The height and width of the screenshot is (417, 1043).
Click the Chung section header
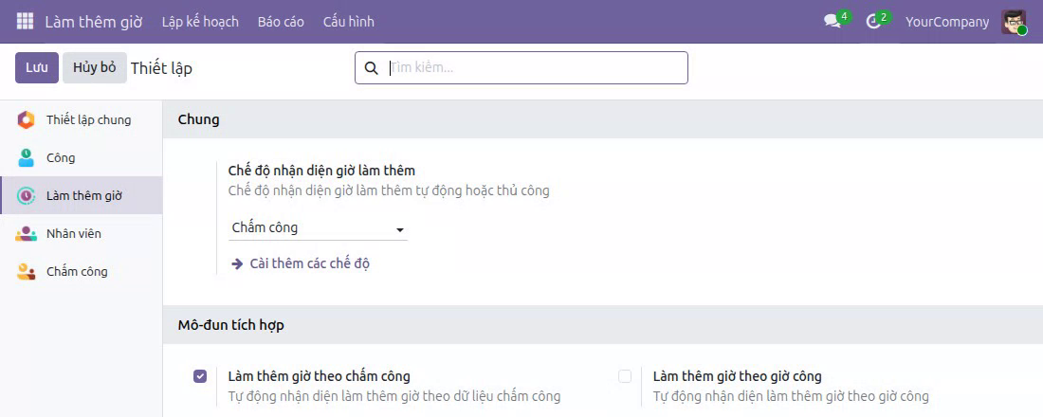click(199, 120)
